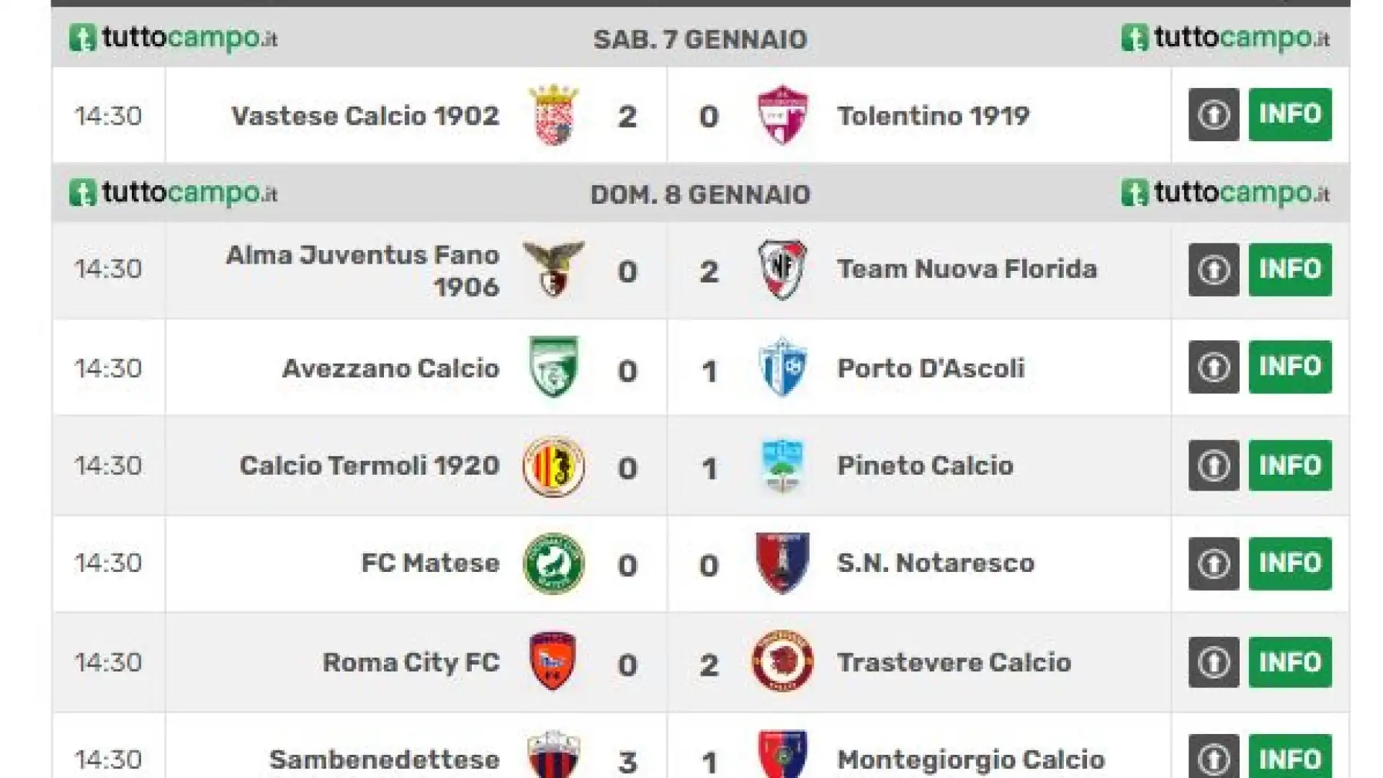Select the Avezzano Calcio green shield logo
The image size is (1383, 778).
tap(553, 367)
